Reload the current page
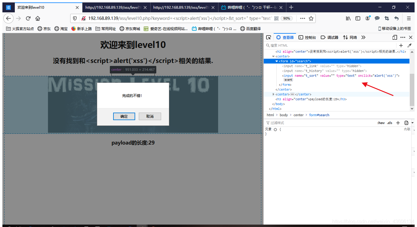Viewport: 417px width, 227px height. pyautogui.click(x=28, y=18)
